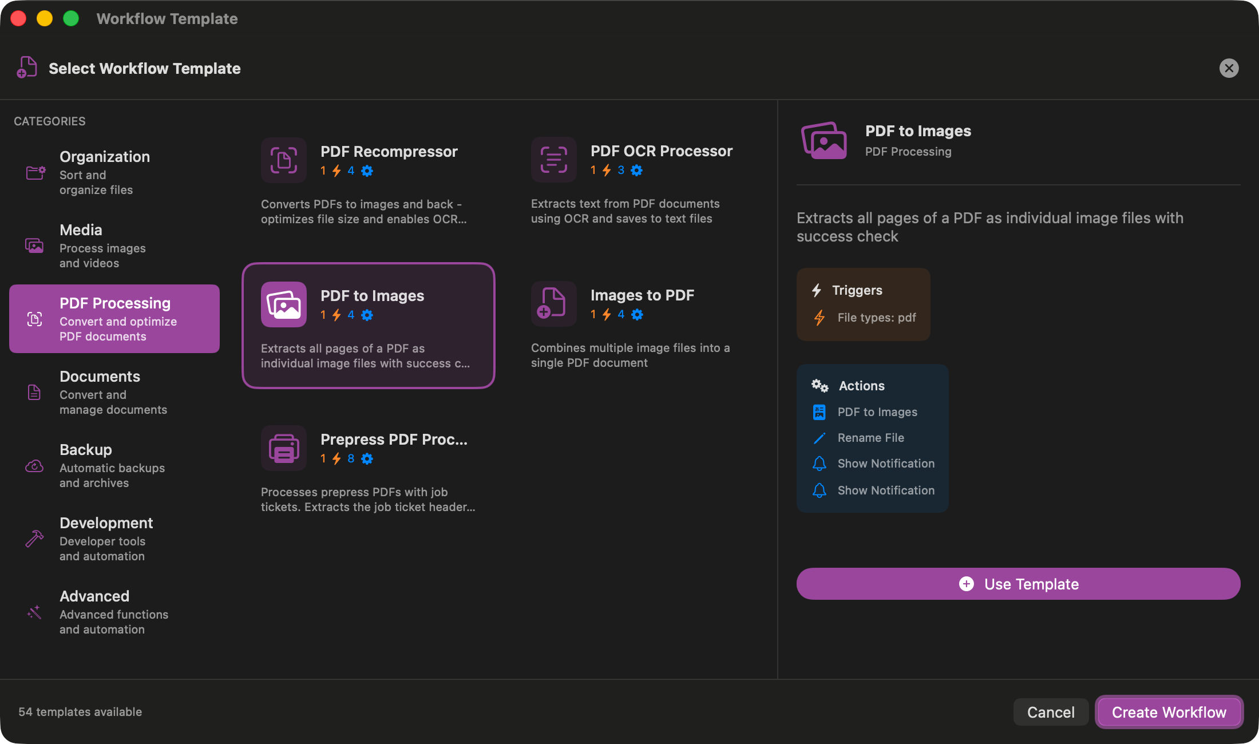The height and width of the screenshot is (744, 1259).
Task: Click the Advanced category magic wand icon
Action: 34,612
